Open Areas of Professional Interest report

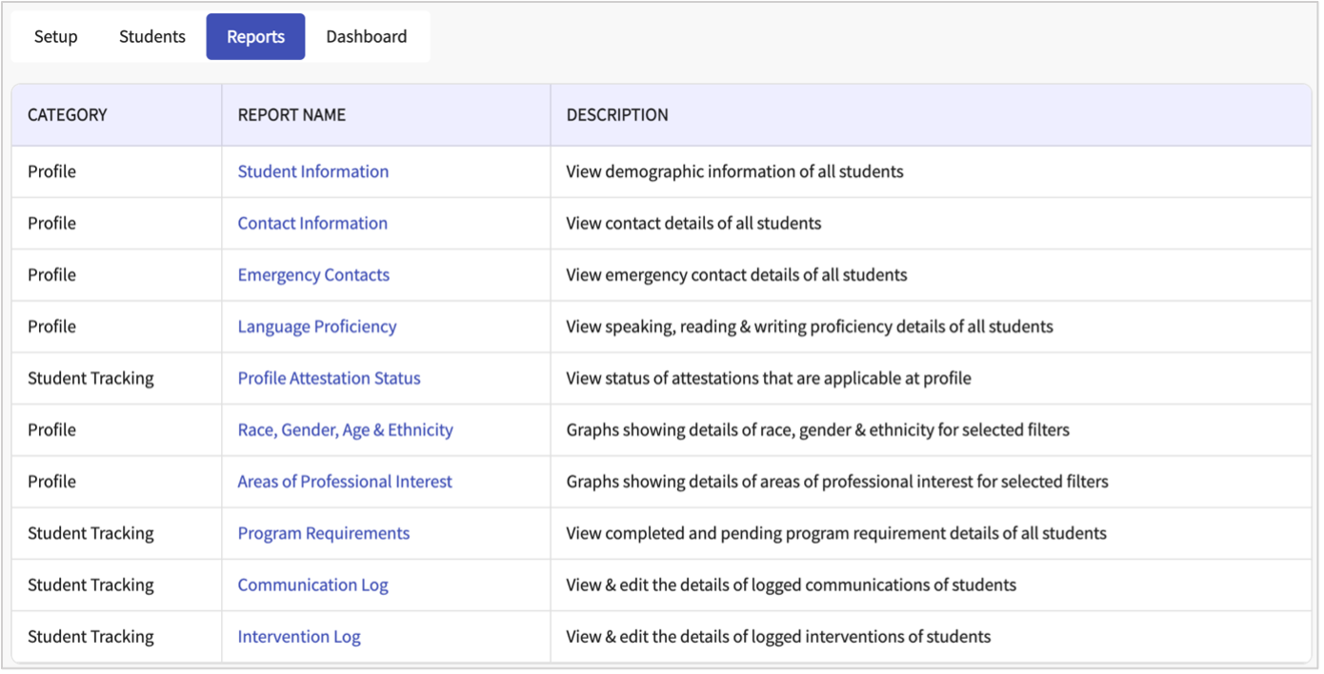click(344, 482)
